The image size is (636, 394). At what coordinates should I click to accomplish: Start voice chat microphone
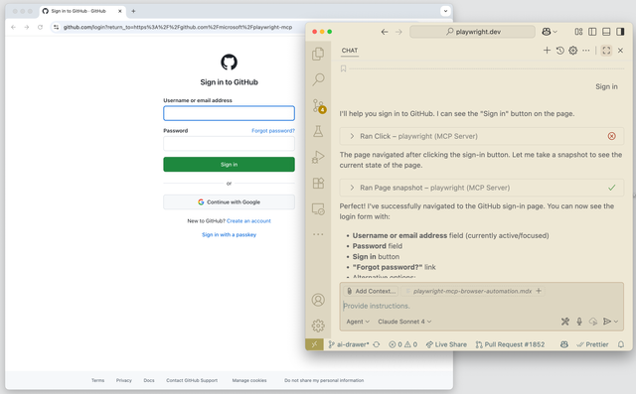point(579,322)
